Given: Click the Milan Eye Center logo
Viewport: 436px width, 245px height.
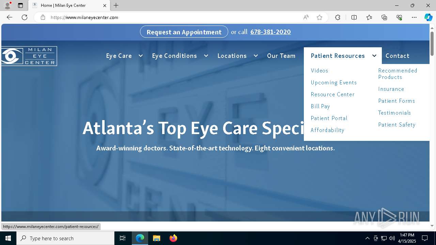Looking at the screenshot, I should pyautogui.click(x=29, y=56).
